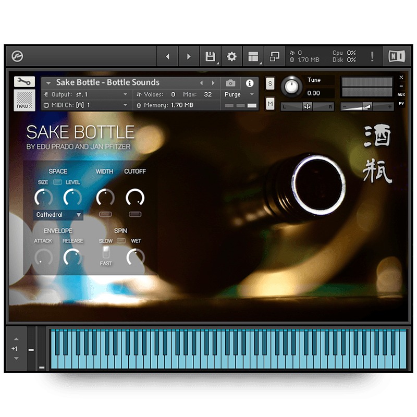417x417 pixels.
Task: Click the Spin Wet knob
Action: (136, 257)
